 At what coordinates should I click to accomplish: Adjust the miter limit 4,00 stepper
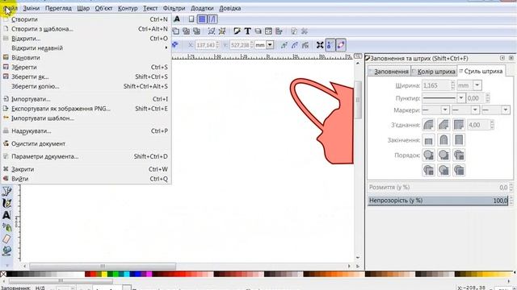492,125
